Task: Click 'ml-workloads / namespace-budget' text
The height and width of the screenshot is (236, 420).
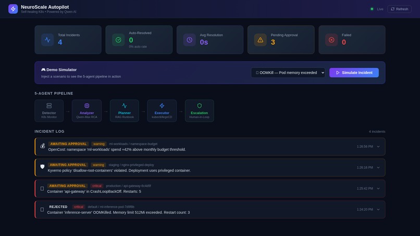Action: (133, 144)
